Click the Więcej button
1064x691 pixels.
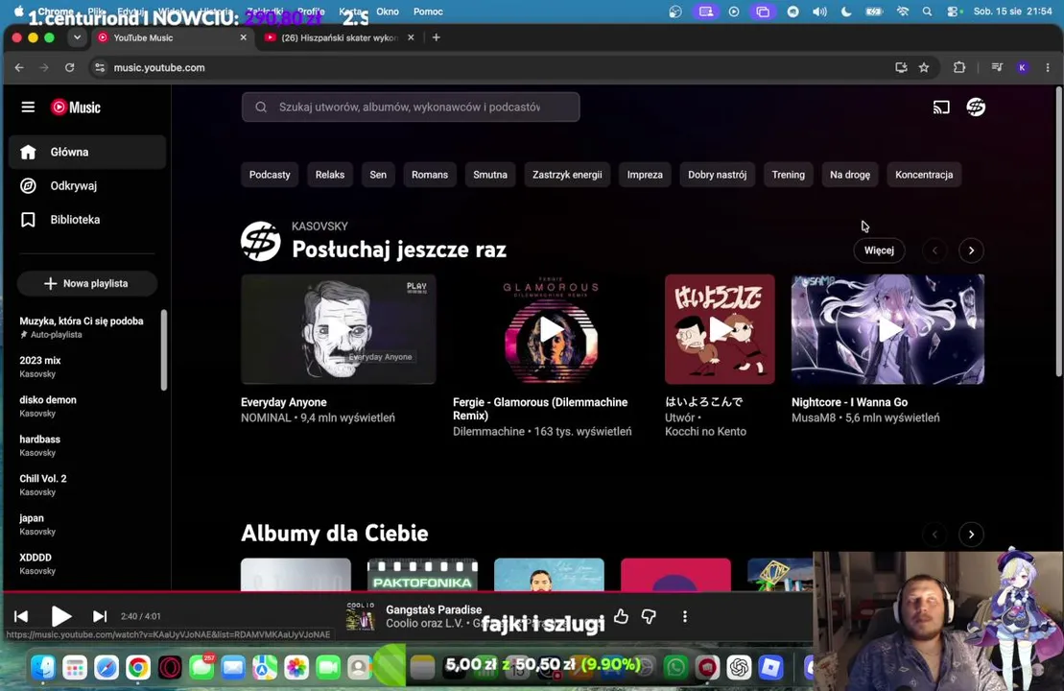(879, 250)
